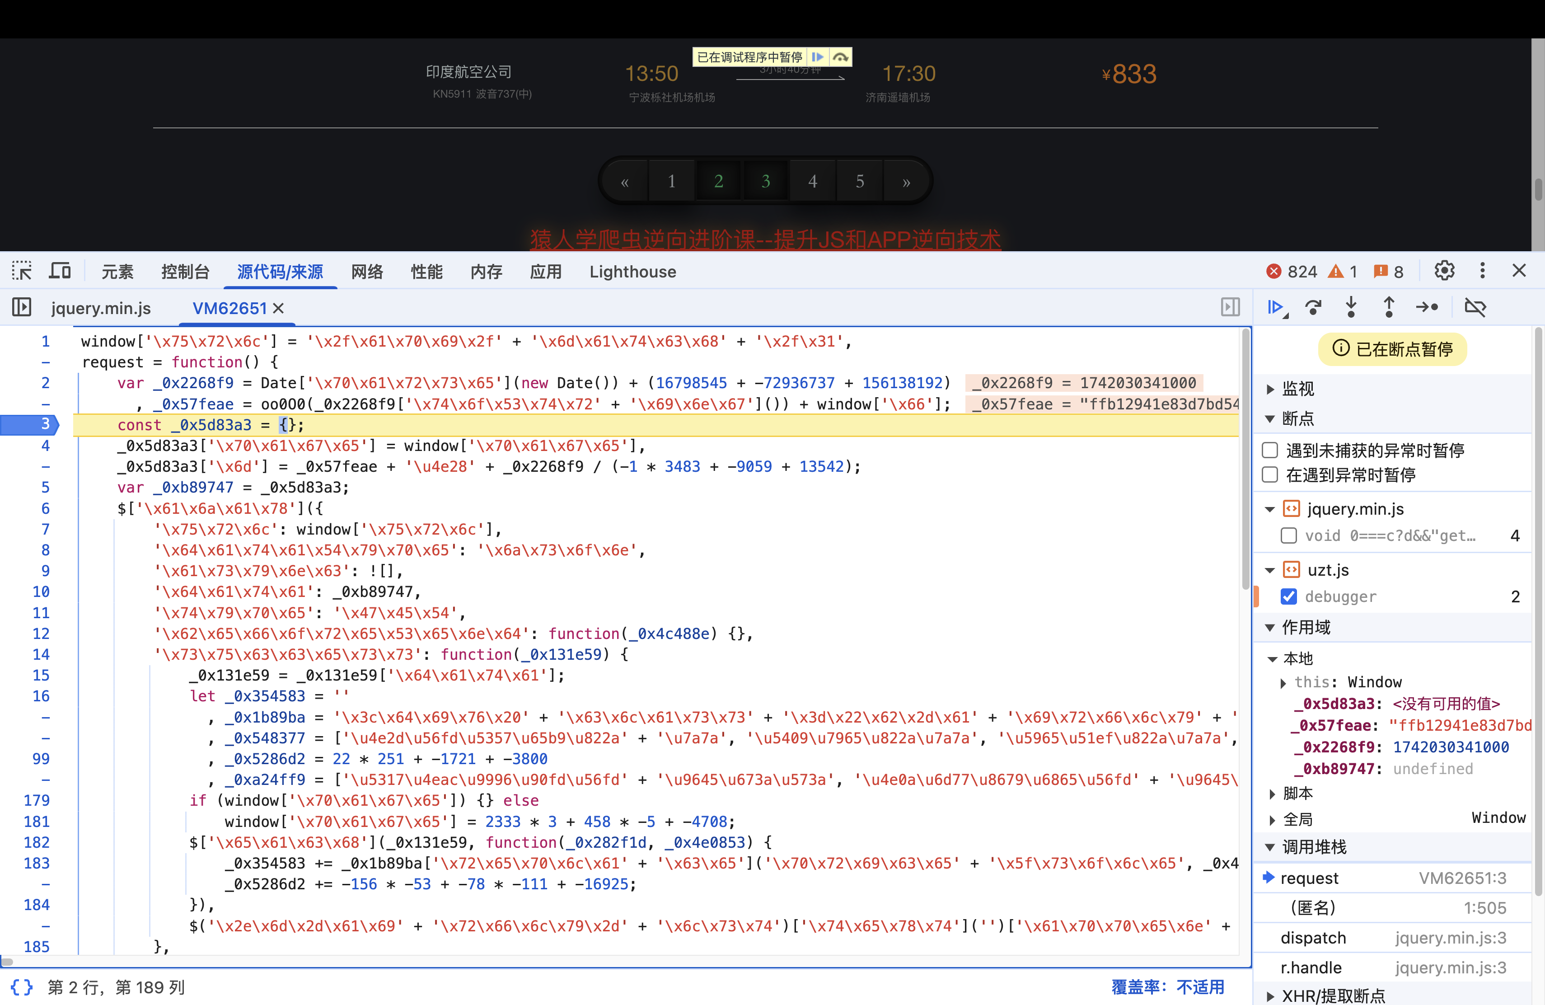The height and width of the screenshot is (1005, 1545).
Task: Click line number 5 gutter to set breakpoint
Action: (x=45, y=487)
